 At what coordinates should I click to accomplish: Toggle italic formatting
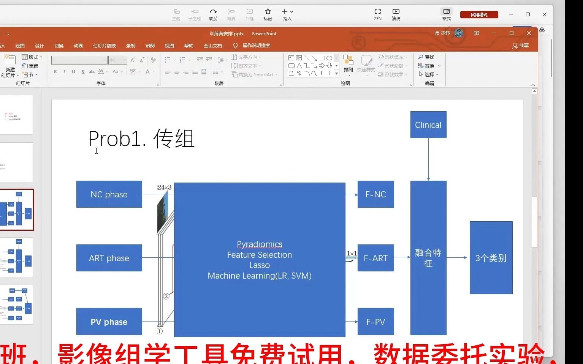click(x=64, y=71)
